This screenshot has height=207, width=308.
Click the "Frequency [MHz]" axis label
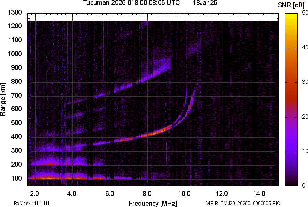(x=153, y=203)
